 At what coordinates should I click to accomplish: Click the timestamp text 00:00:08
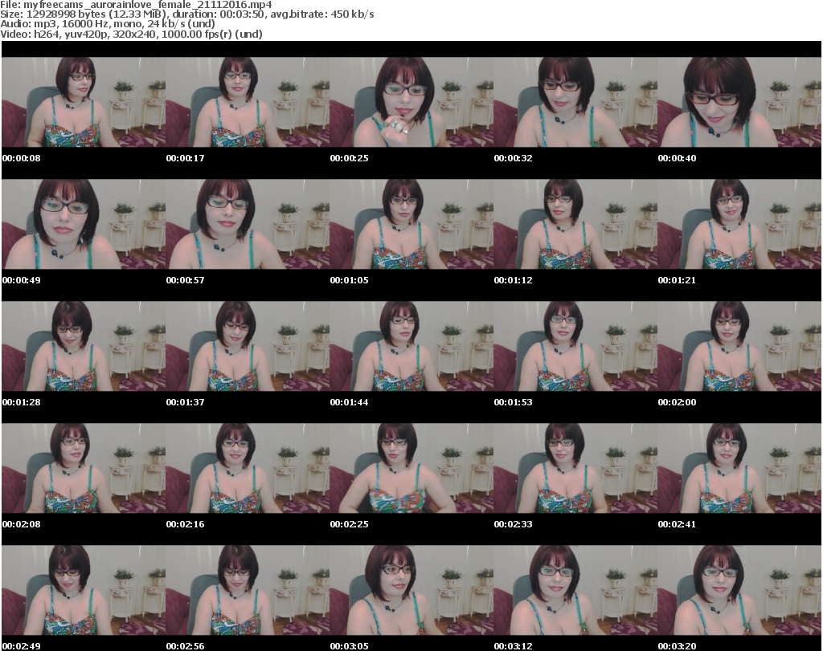coord(22,158)
